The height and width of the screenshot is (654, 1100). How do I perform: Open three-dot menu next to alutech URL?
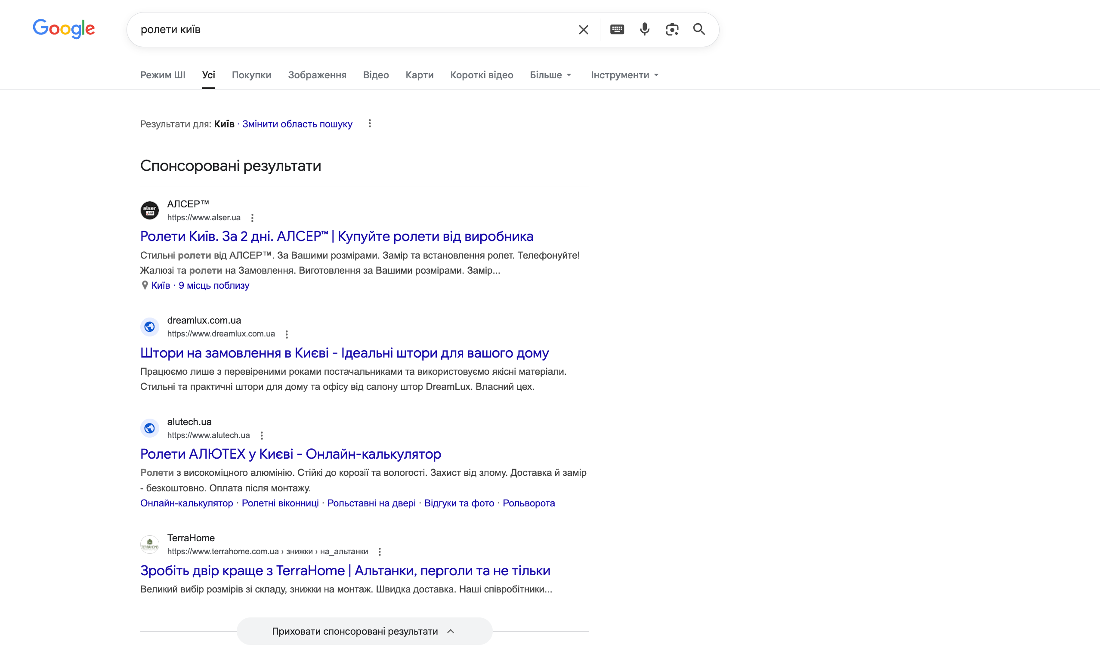coord(261,435)
